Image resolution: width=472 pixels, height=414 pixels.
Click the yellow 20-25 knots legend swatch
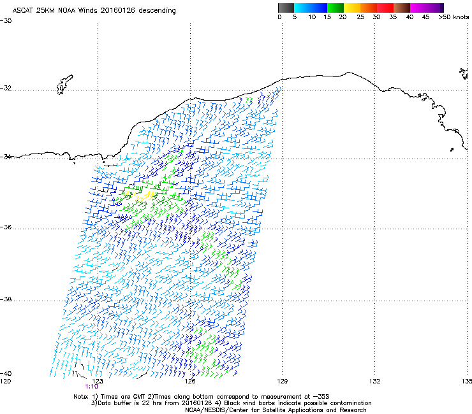[352, 8]
